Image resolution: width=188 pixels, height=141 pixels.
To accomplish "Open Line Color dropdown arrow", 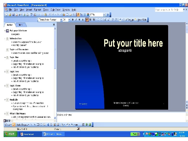I will click(x=69, y=125).
